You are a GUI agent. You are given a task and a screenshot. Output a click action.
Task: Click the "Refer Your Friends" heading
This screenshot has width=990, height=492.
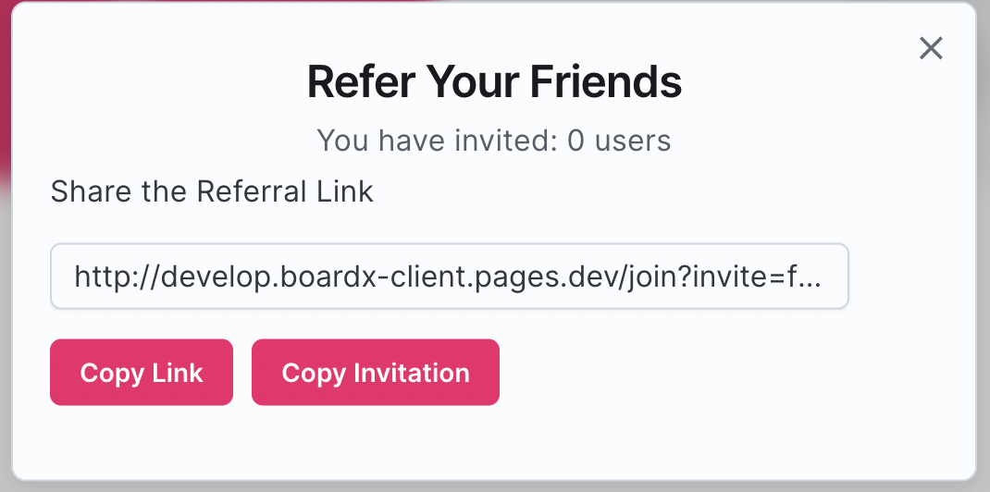tap(494, 82)
